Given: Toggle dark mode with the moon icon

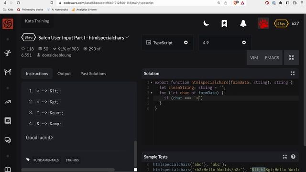Looking at the screenshot, I should coord(206,23).
